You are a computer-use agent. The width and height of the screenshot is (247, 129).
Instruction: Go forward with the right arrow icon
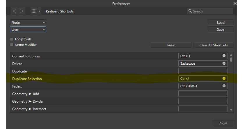22,11
